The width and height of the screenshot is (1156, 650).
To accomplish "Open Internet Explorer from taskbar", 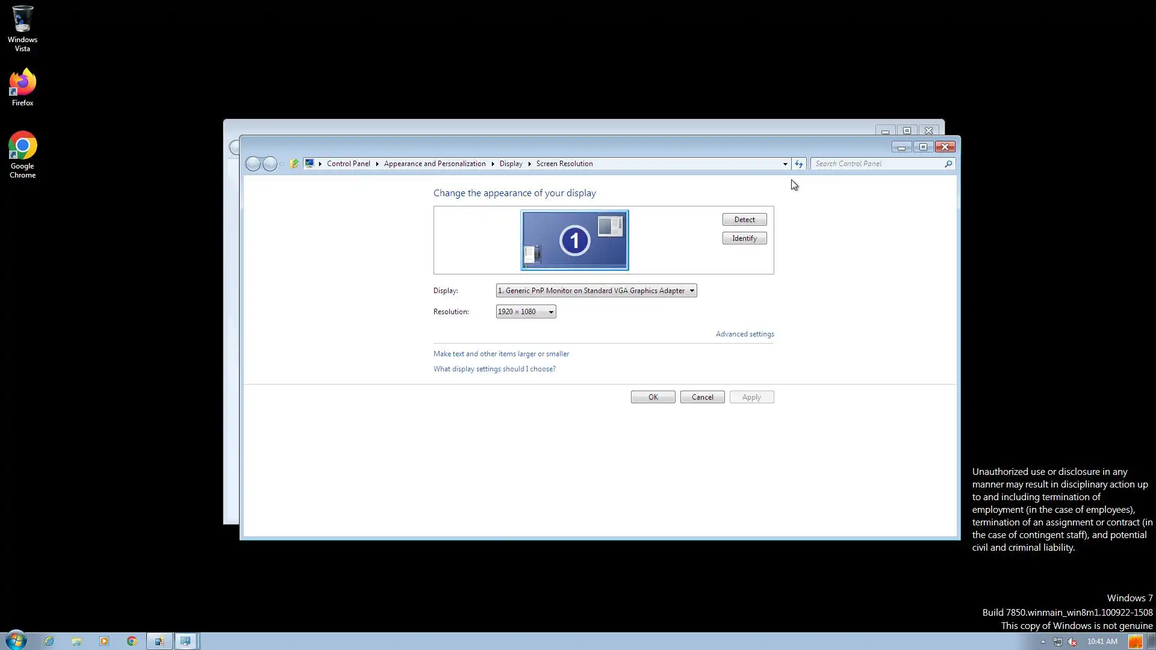I will (49, 642).
